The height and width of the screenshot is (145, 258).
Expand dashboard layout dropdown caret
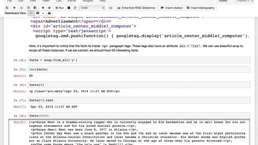(x=43, y=13)
